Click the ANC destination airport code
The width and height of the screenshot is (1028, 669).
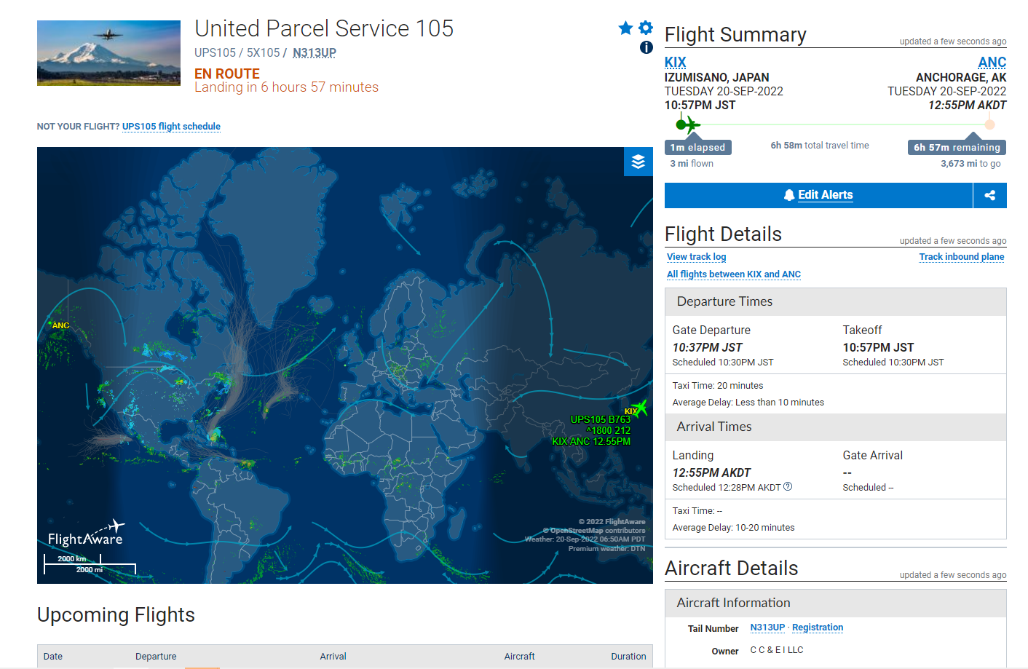tap(992, 63)
